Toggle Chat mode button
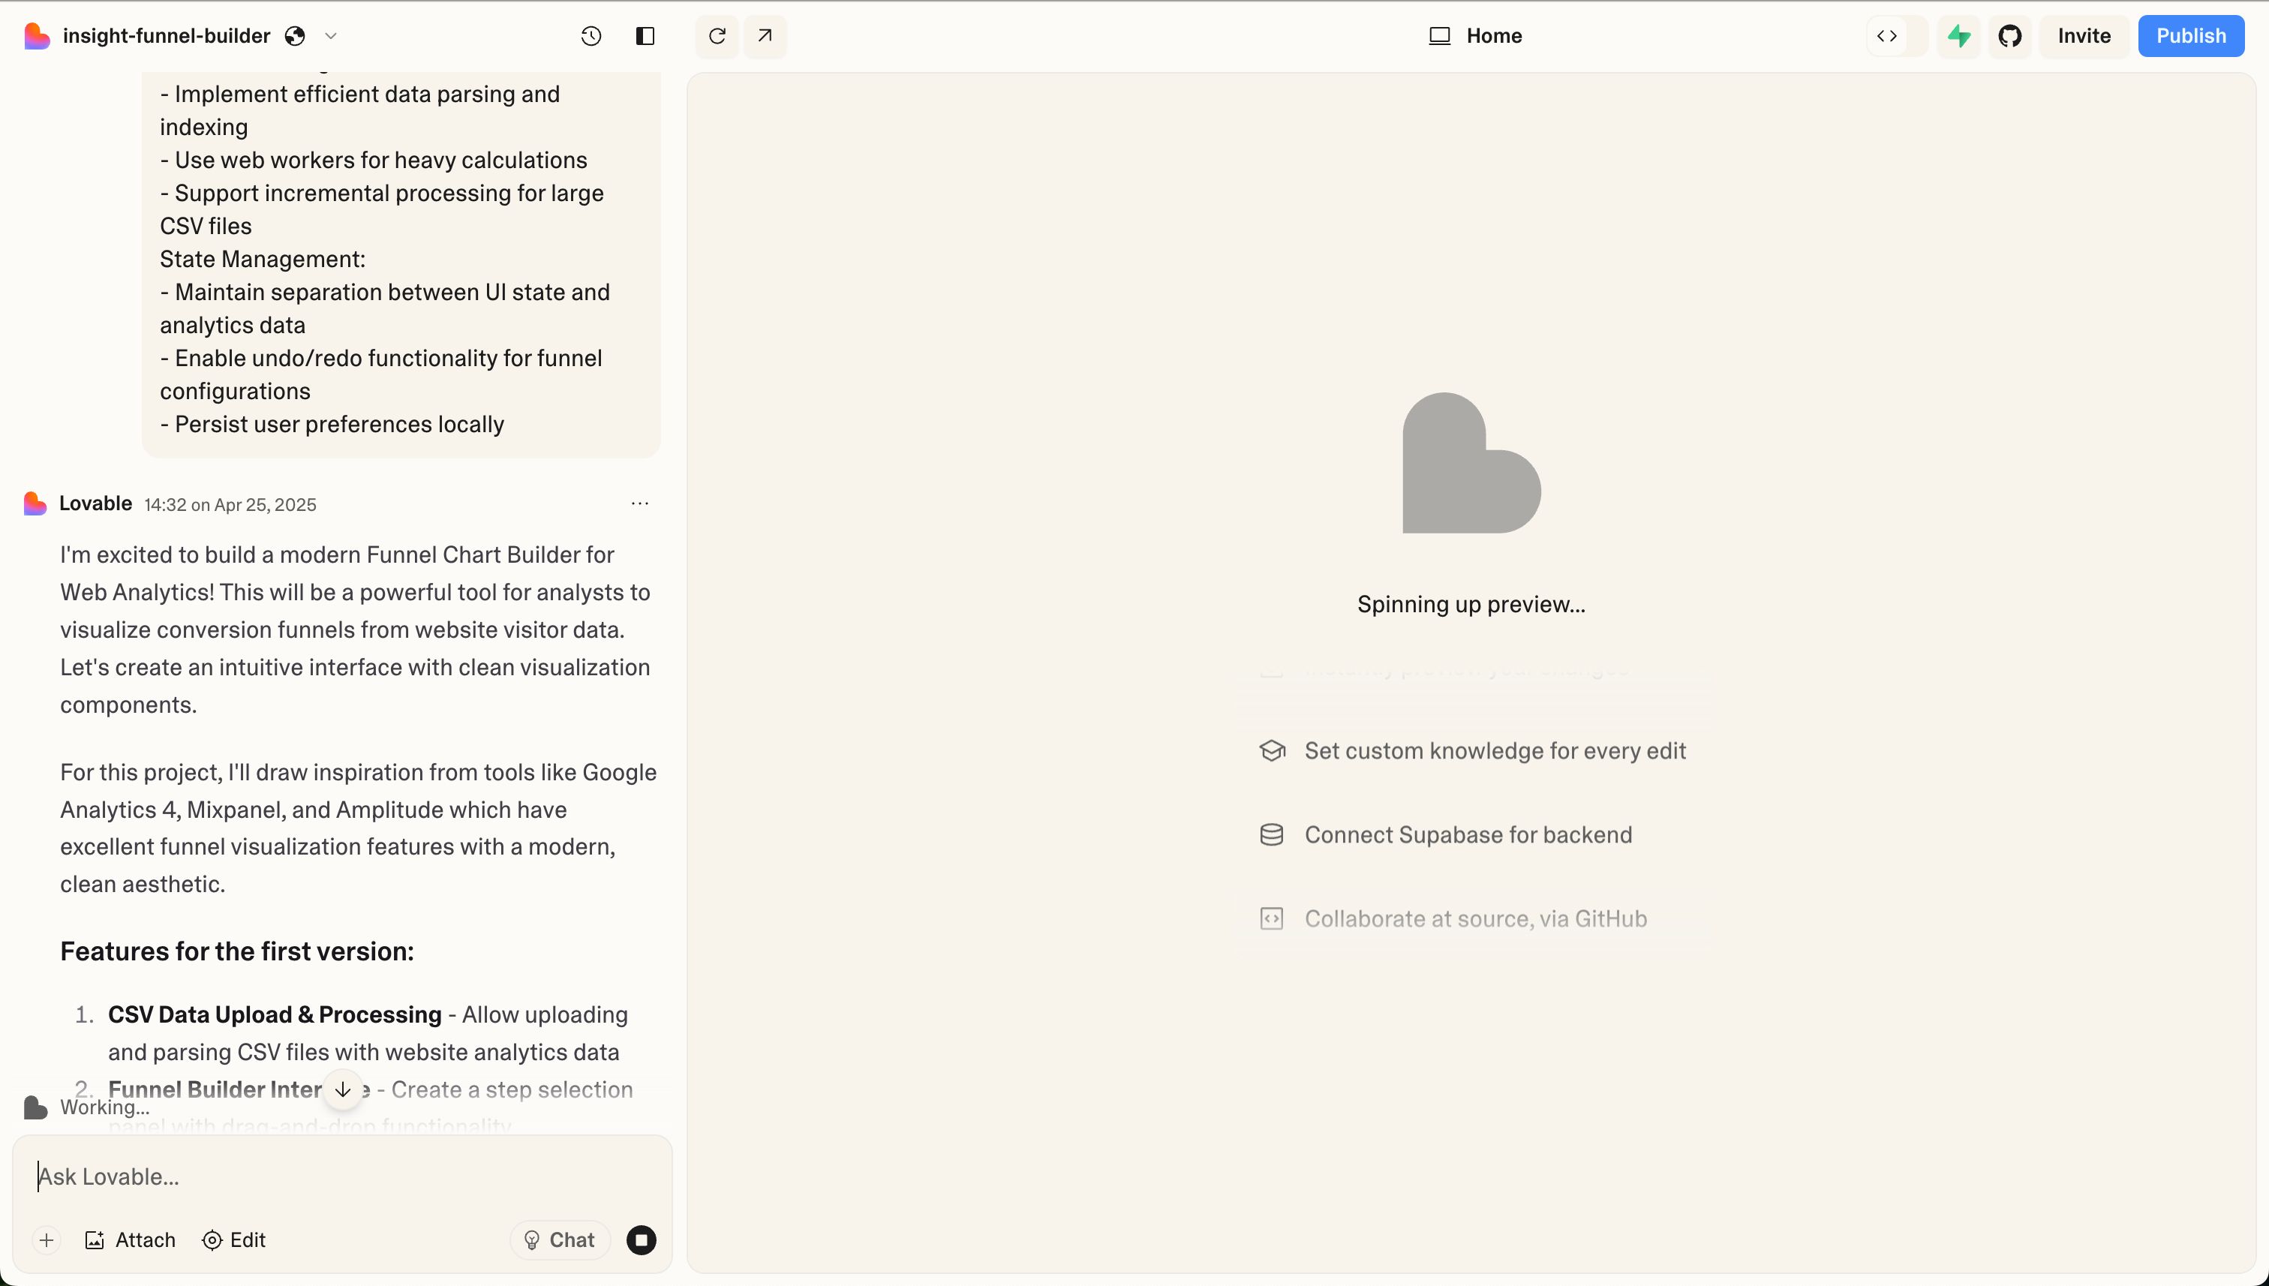The height and width of the screenshot is (1286, 2269). 560,1240
